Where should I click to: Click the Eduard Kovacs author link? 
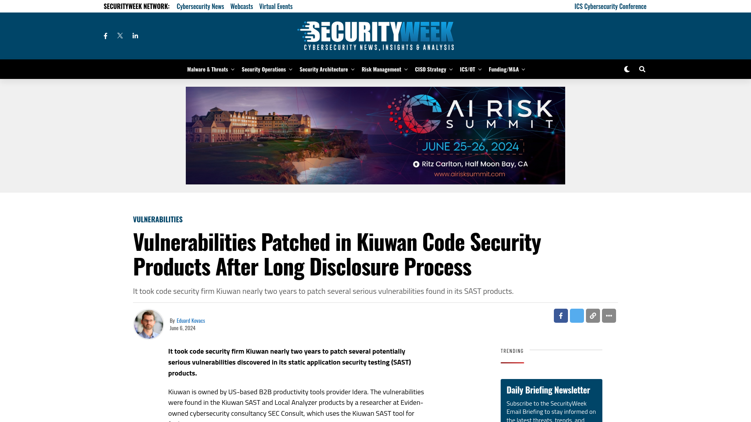coord(191,320)
